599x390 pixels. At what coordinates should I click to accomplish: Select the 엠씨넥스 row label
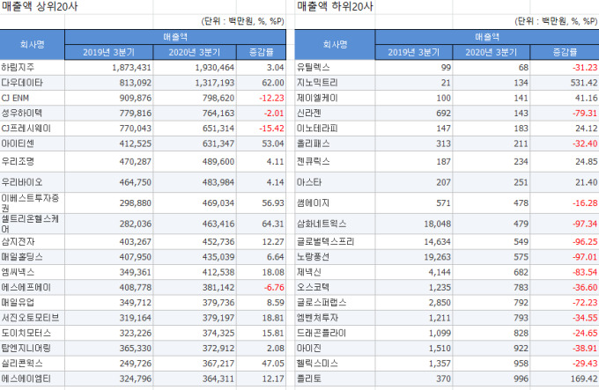pos(32,272)
